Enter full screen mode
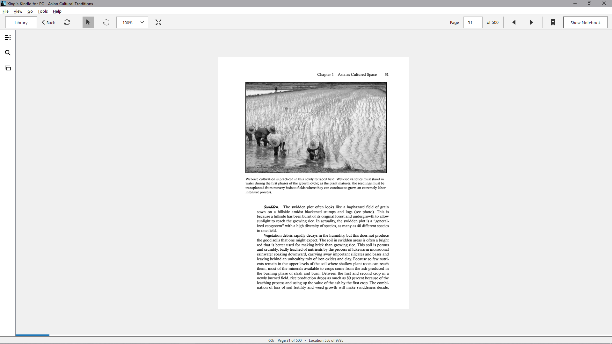 158,22
